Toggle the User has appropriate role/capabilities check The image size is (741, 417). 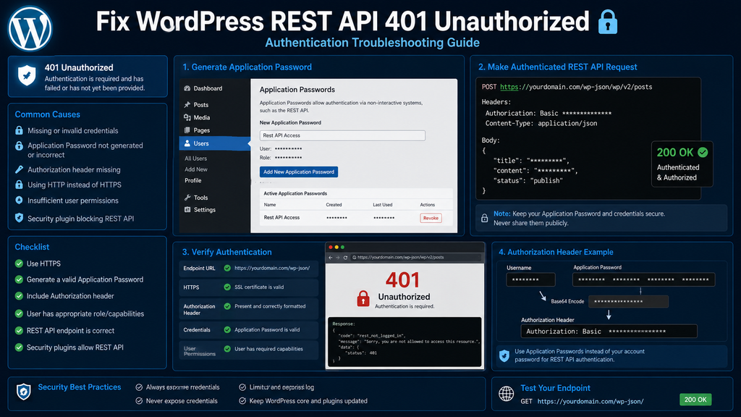[x=19, y=313]
